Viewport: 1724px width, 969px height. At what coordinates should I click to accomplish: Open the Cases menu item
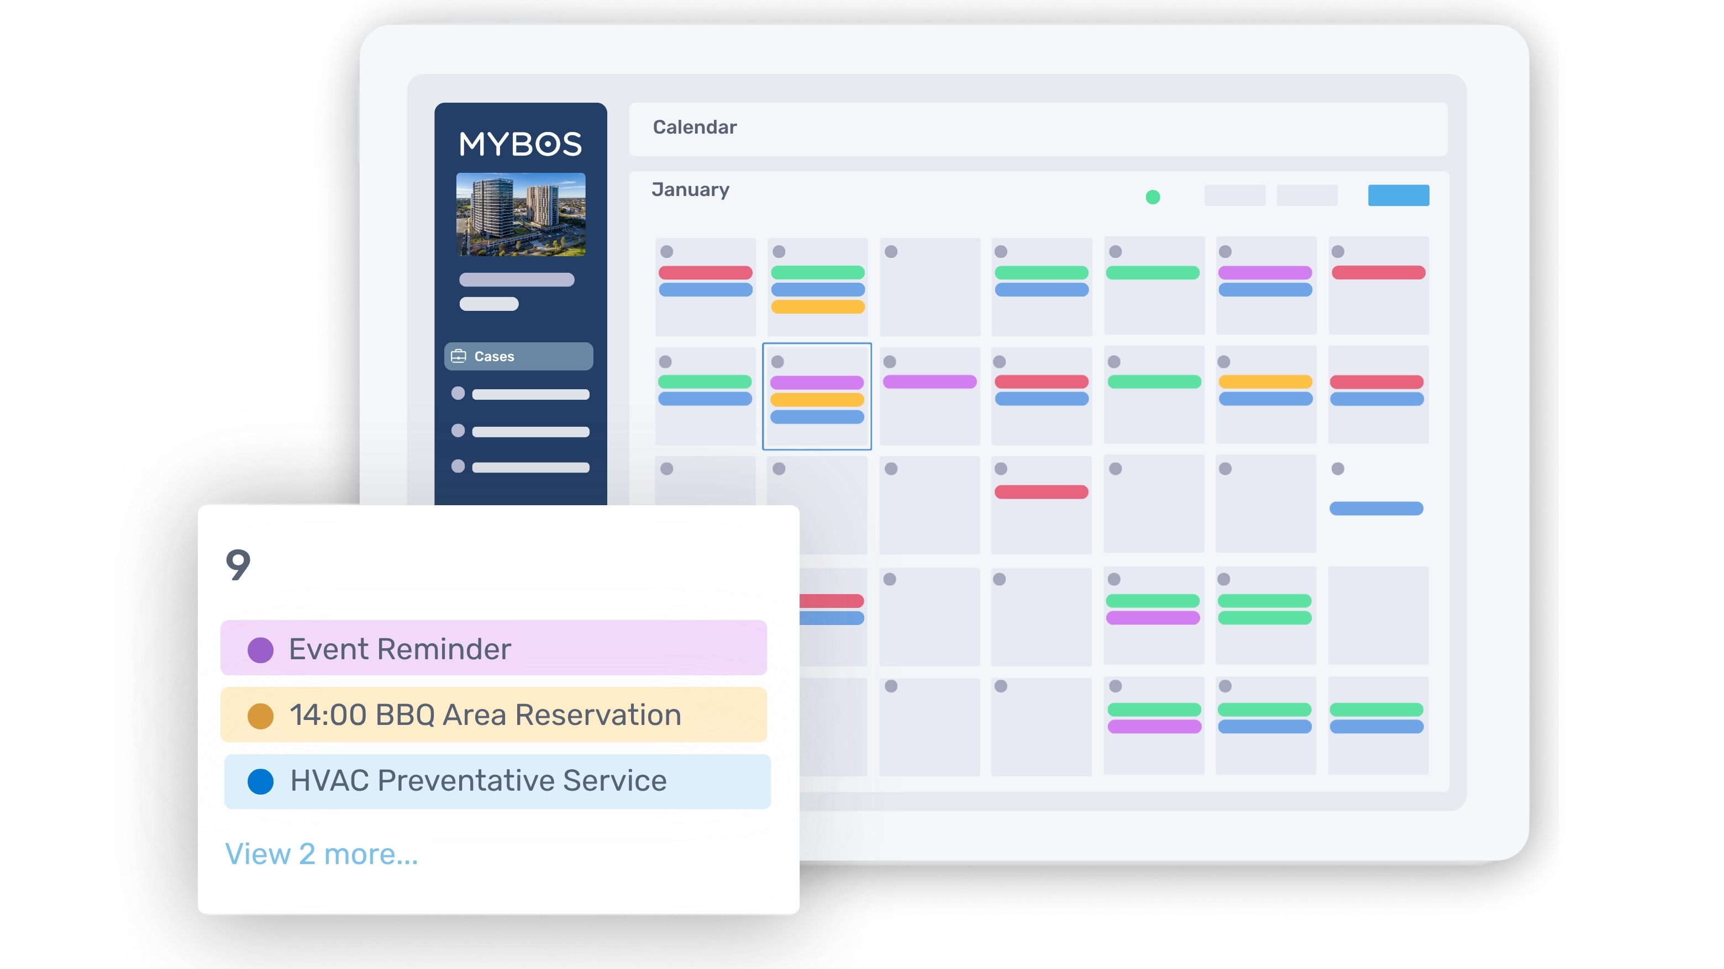point(519,357)
